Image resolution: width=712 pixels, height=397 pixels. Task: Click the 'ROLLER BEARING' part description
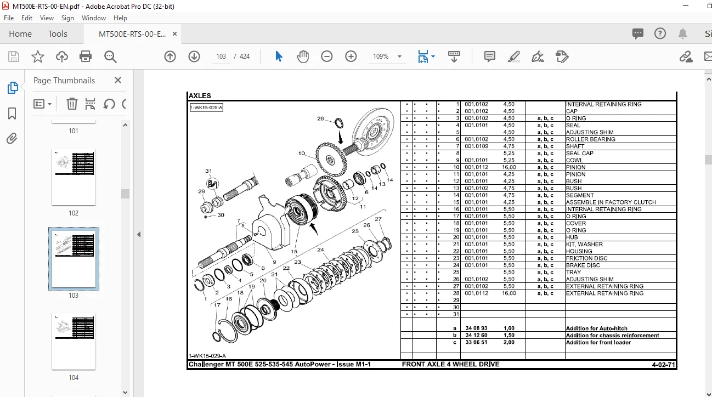pos(591,139)
